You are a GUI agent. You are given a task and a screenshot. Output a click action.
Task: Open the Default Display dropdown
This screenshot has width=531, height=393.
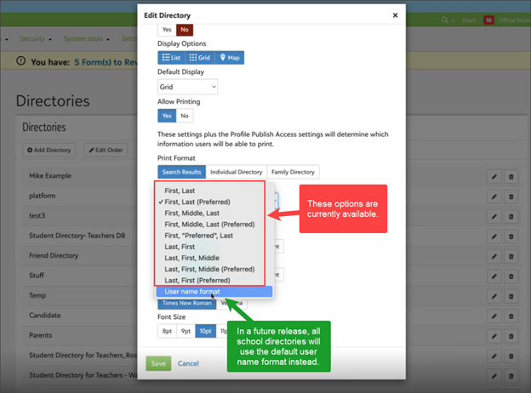tap(188, 86)
